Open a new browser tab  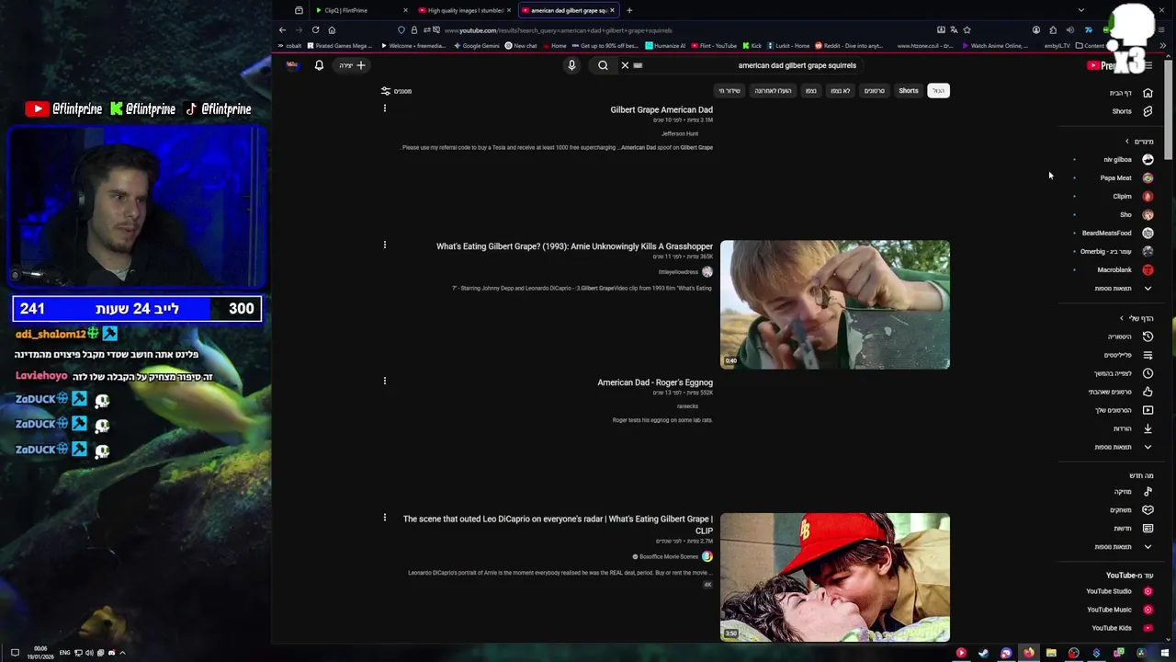click(629, 10)
